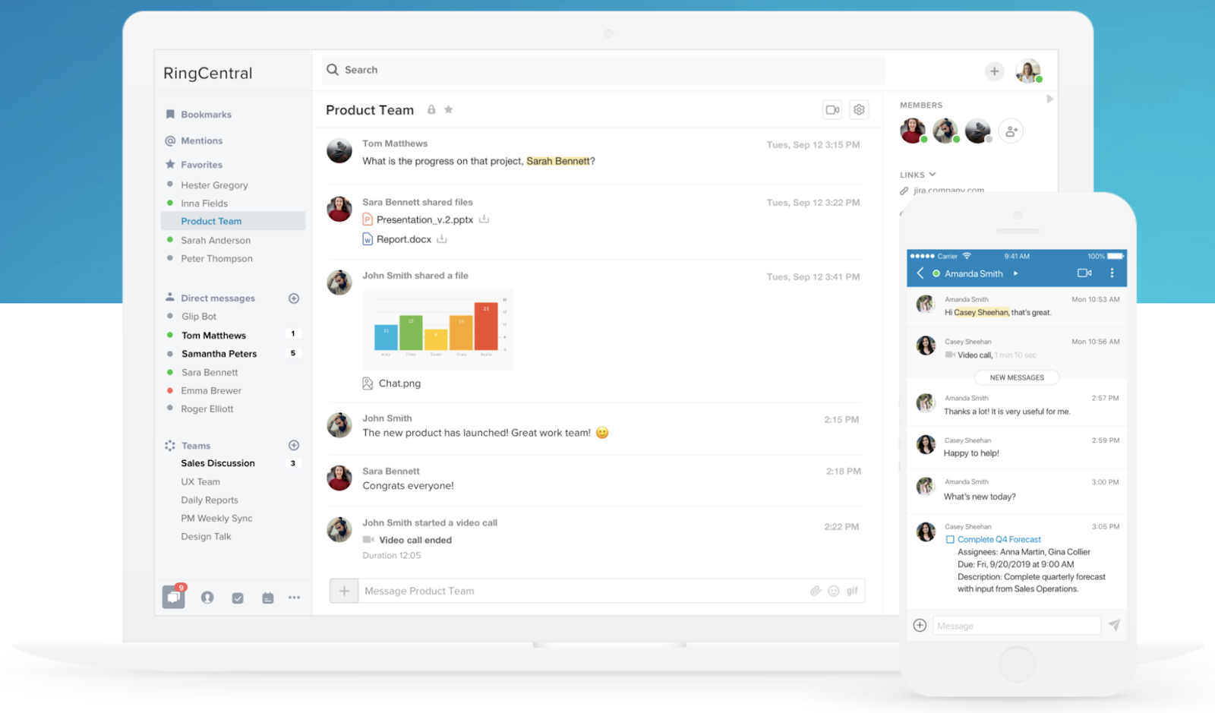Open Mentions in the sidebar
The height and width of the screenshot is (713, 1215).
[x=194, y=140]
